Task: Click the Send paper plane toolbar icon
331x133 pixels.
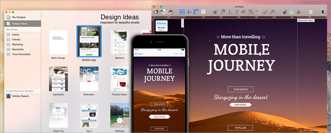Action: (x=156, y=12)
